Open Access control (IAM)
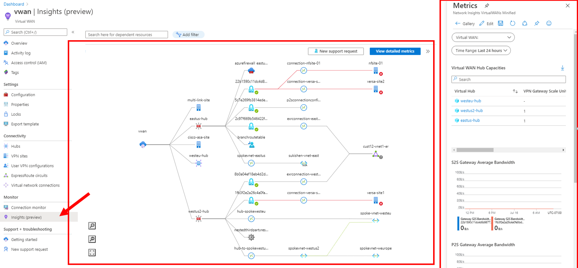Image resolution: width=578 pixels, height=268 pixels. click(x=29, y=63)
